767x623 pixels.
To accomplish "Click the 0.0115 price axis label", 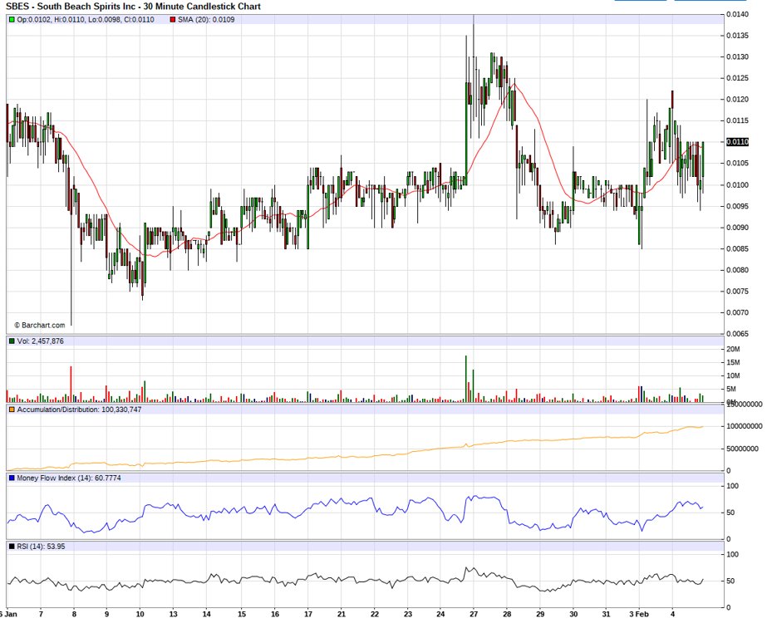I will (737, 120).
